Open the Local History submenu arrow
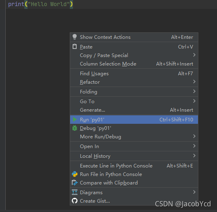 click(x=194, y=156)
